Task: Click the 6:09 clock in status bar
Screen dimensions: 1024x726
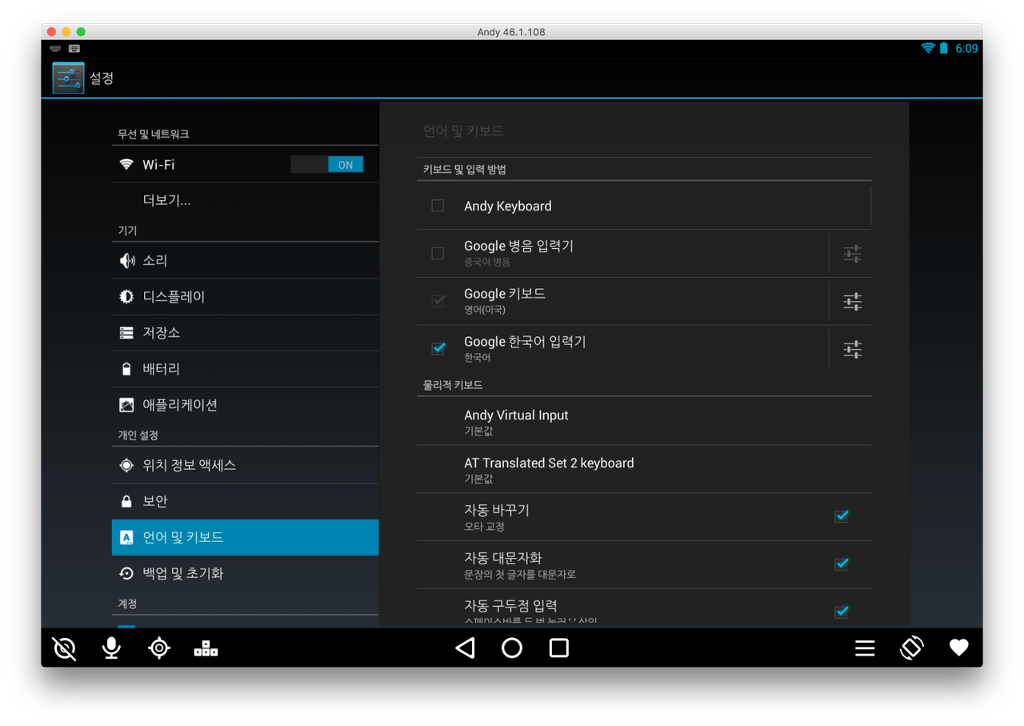Action: pos(966,48)
